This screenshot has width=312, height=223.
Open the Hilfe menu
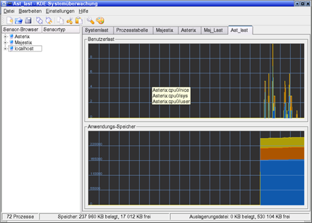pos(83,11)
